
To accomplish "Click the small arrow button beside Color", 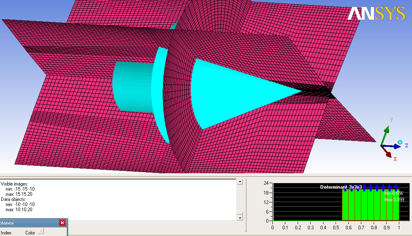I will coord(41,231).
